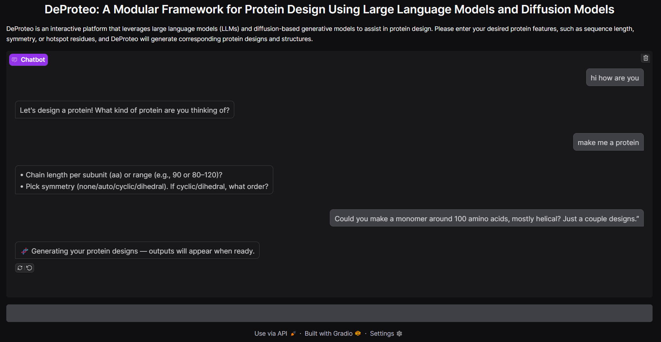Open the Use via API link
Image resolution: width=661 pixels, height=342 pixels.
point(271,334)
